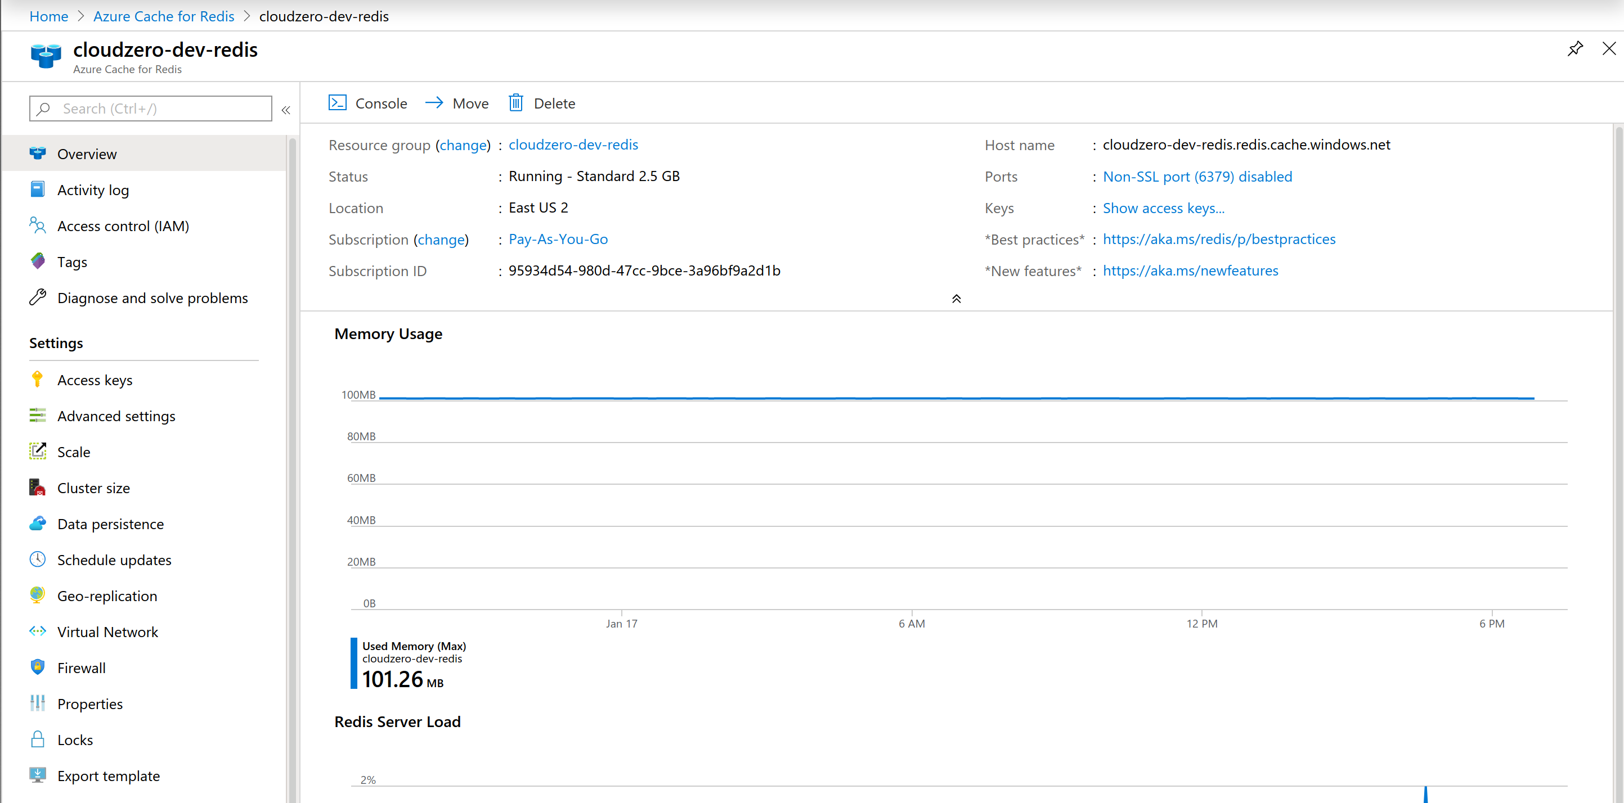Select Activity log in sidebar

(x=93, y=190)
